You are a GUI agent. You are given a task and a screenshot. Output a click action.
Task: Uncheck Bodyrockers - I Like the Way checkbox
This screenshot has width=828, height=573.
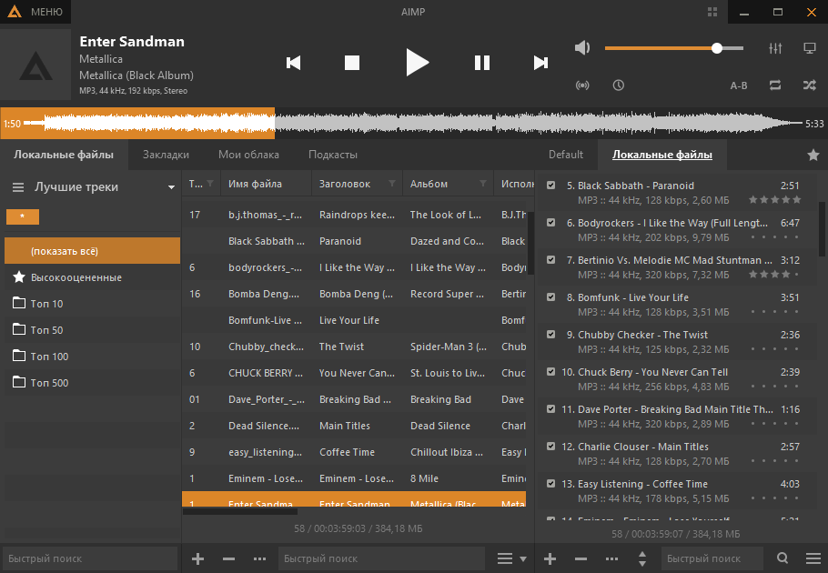point(550,223)
